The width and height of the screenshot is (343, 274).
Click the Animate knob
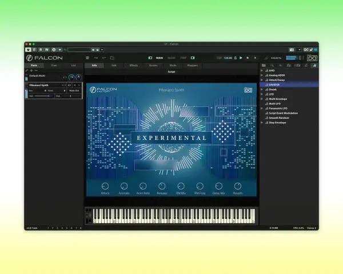pos(124,186)
